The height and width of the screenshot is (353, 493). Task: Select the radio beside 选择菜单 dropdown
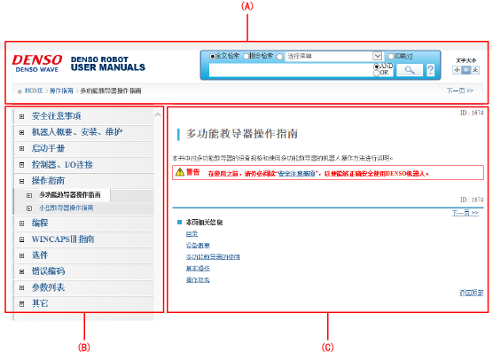[x=279, y=57]
